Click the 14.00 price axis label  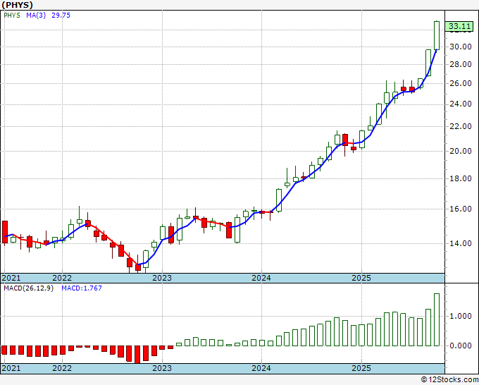click(x=461, y=243)
